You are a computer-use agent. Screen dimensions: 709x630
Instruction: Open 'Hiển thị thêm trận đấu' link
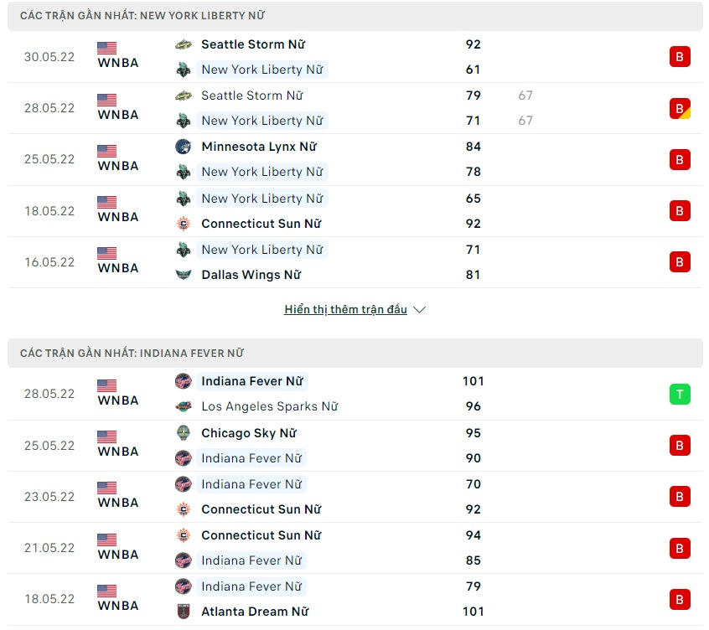[345, 310]
